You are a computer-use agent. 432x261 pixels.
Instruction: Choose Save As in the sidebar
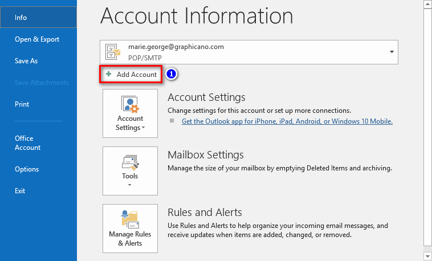coord(26,61)
